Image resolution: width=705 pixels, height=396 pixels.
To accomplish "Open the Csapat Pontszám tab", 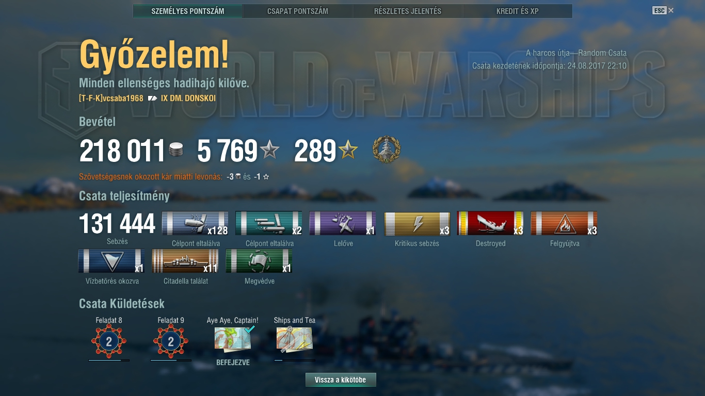I will pos(298,11).
